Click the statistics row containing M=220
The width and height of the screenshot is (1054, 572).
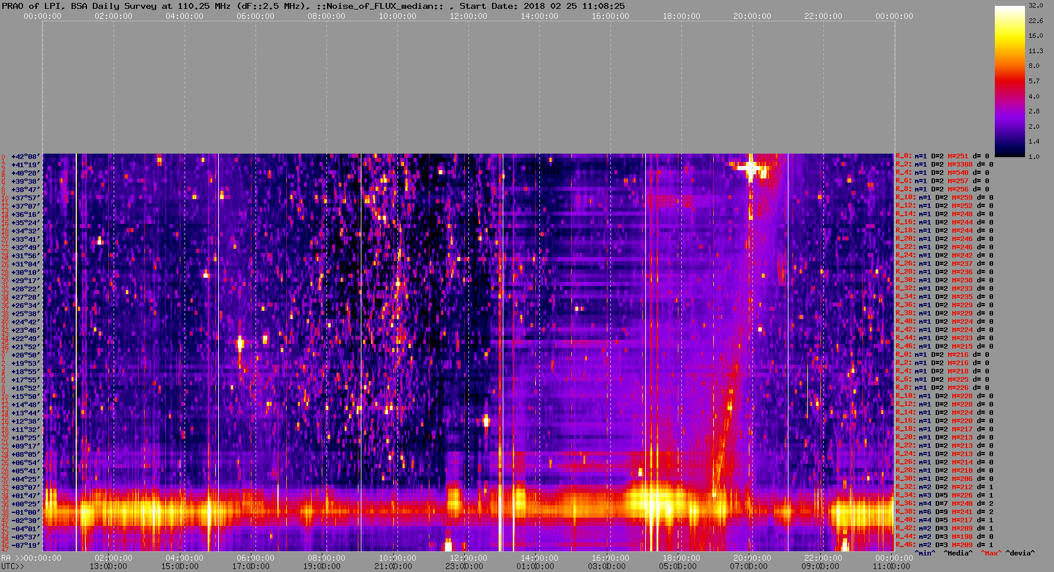point(945,421)
